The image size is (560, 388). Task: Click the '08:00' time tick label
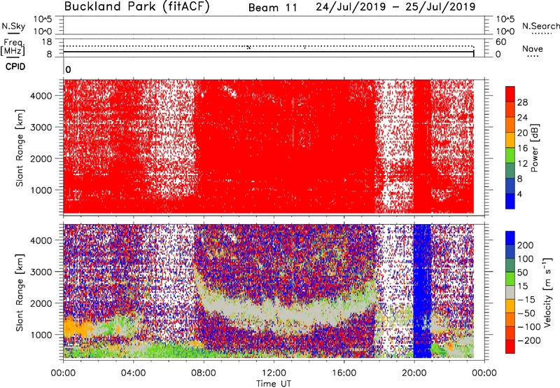coord(204,373)
